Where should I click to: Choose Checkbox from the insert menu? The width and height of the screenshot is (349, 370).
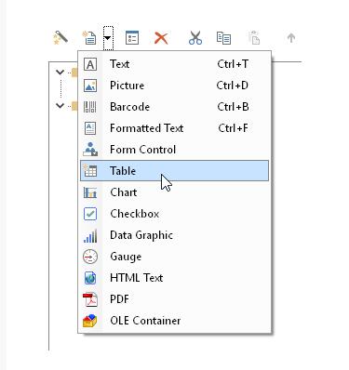[x=174, y=214]
